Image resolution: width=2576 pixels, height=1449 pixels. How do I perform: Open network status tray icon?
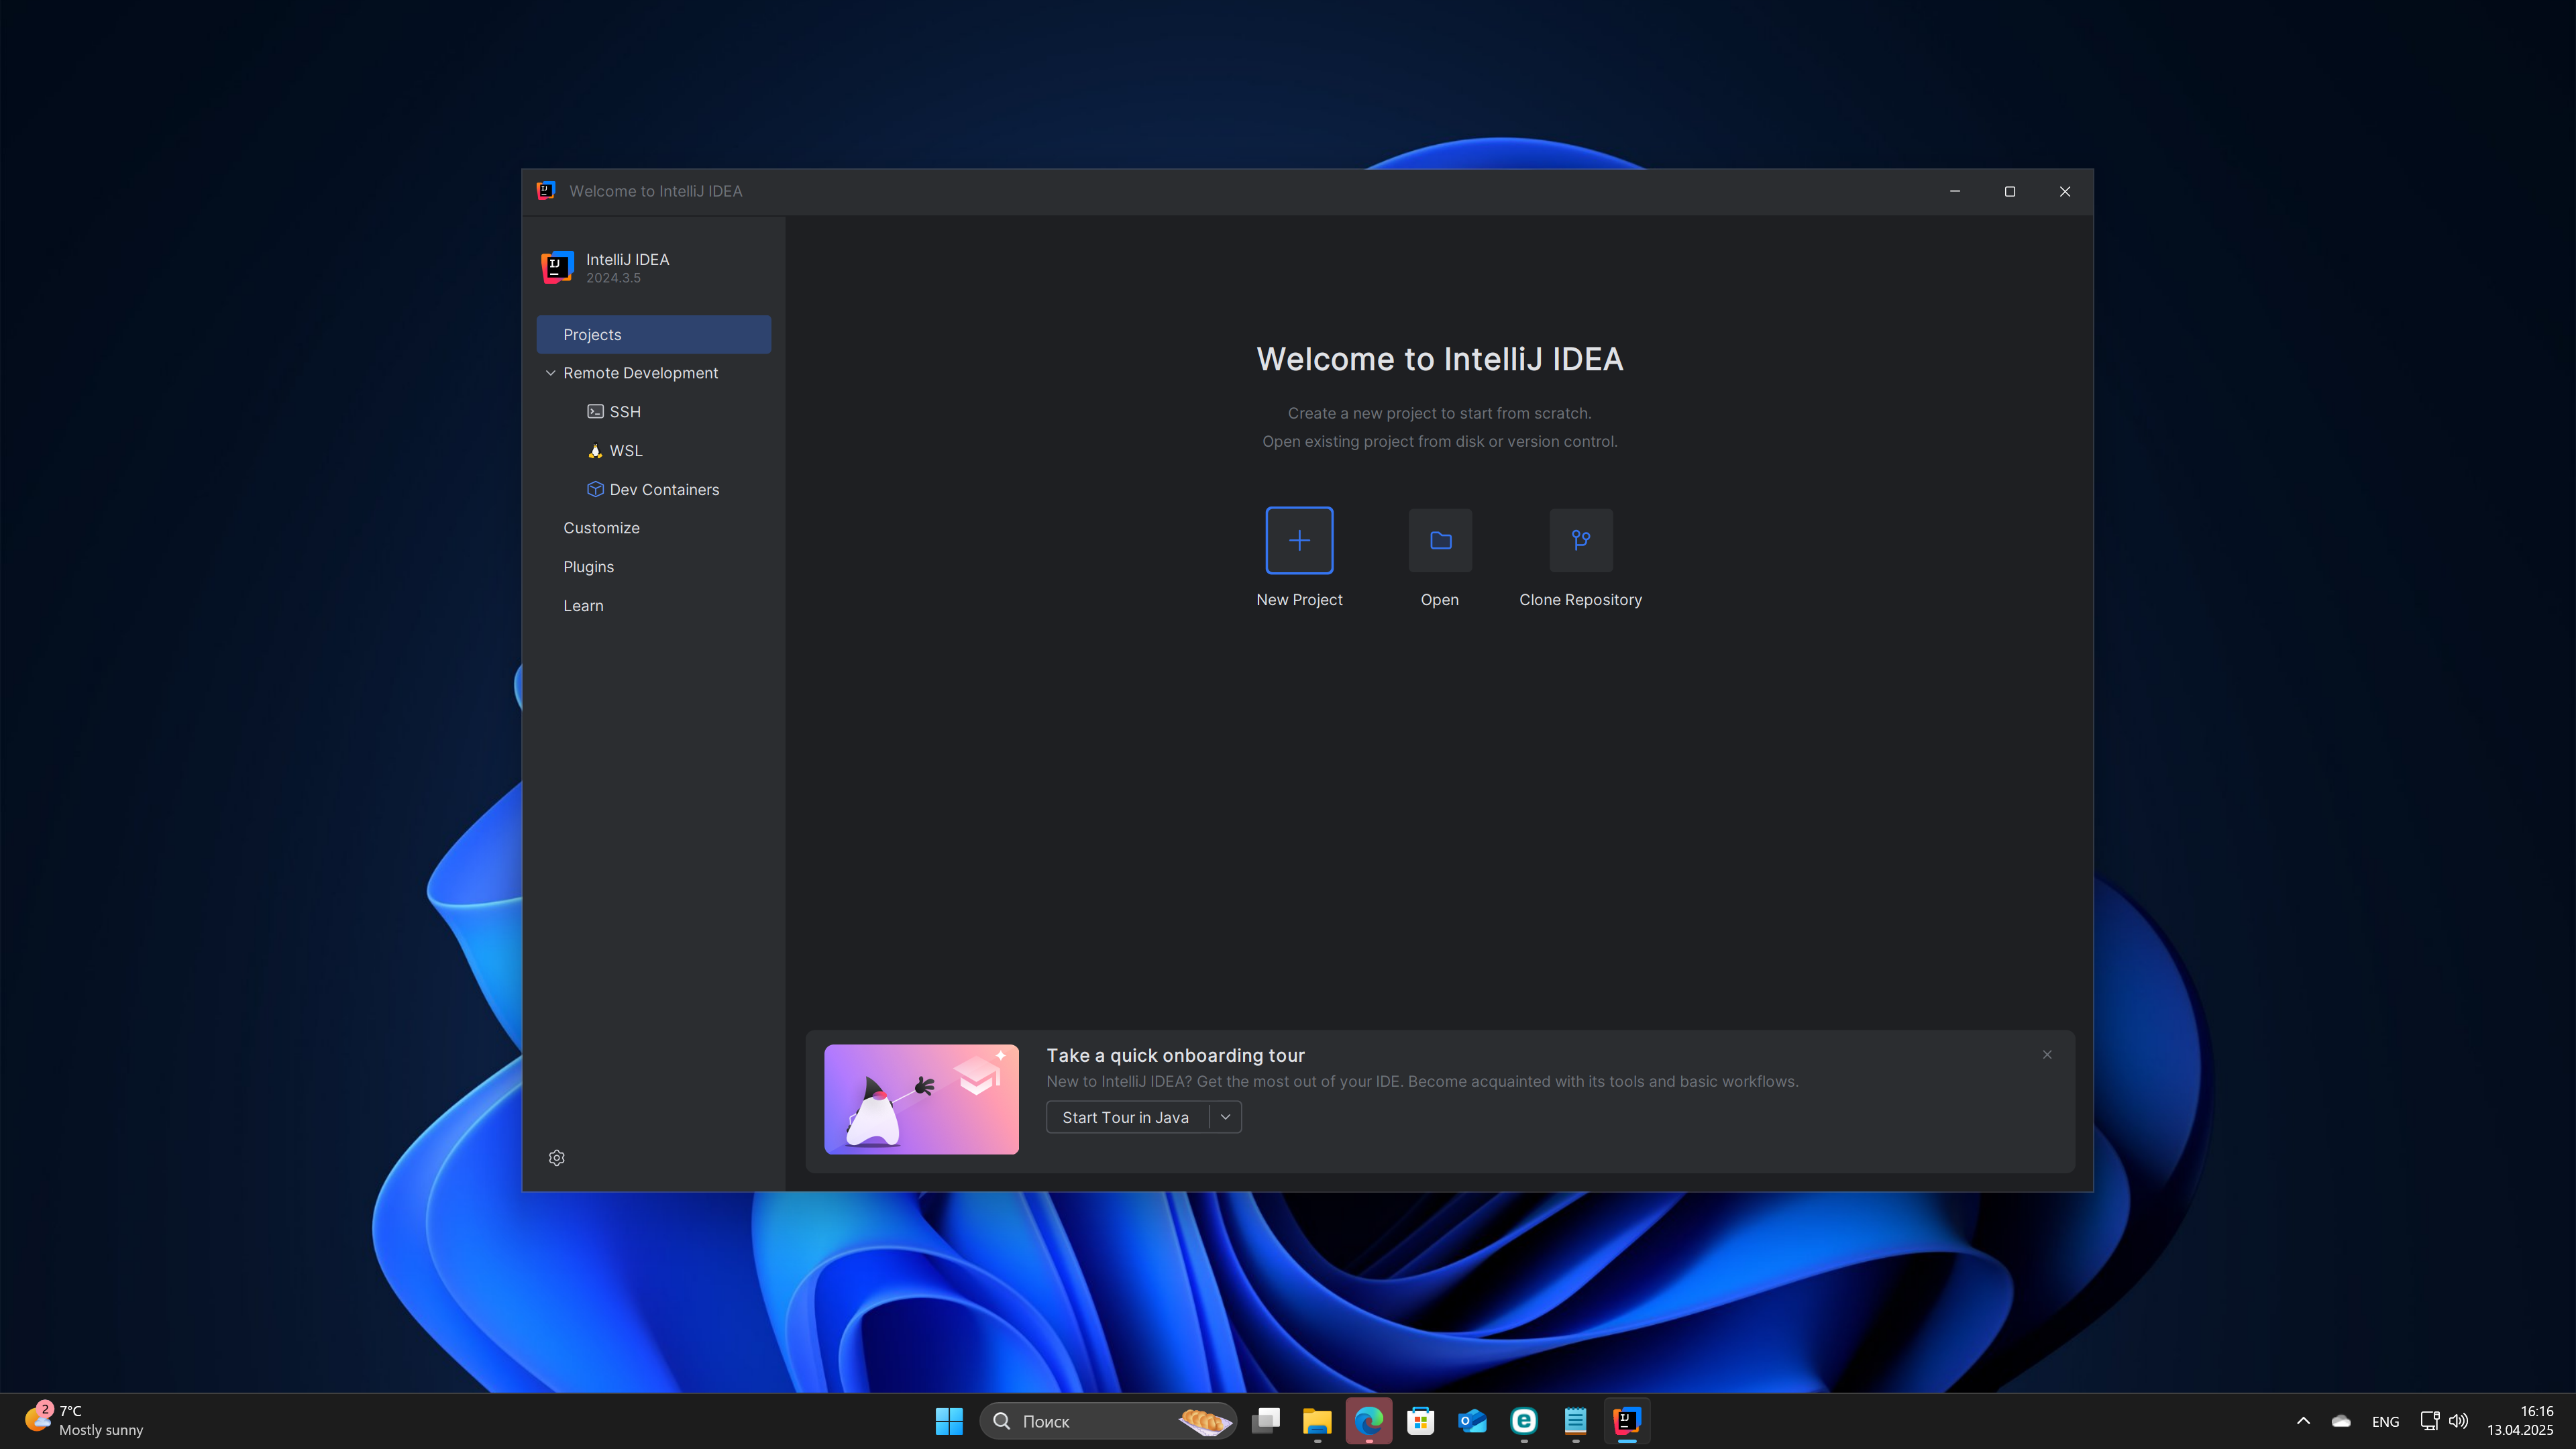(x=2430, y=1421)
